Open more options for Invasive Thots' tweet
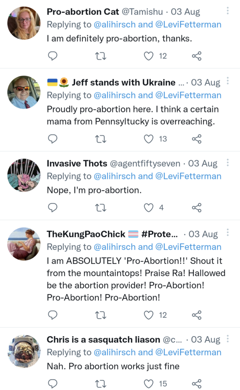 [x=228, y=162]
